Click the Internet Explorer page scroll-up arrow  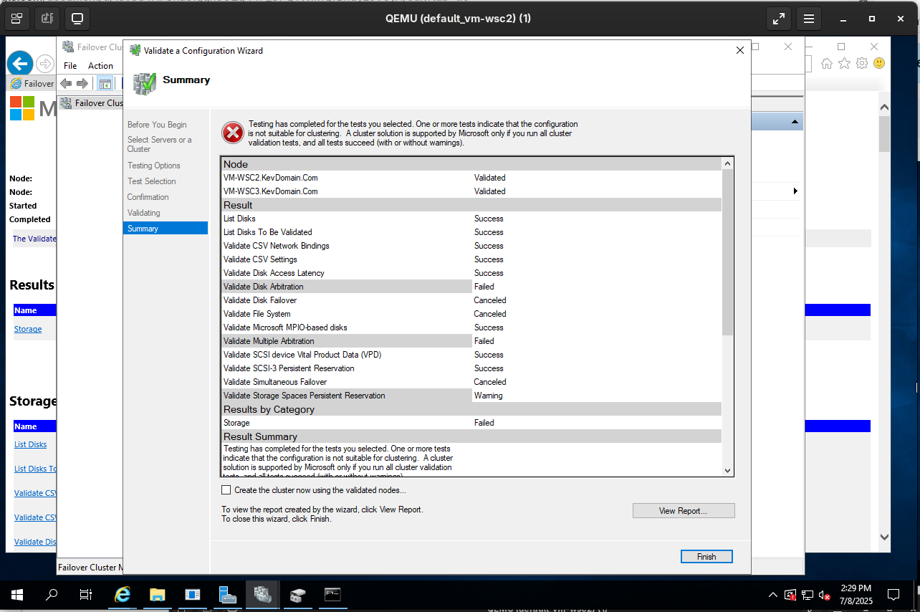click(x=884, y=107)
